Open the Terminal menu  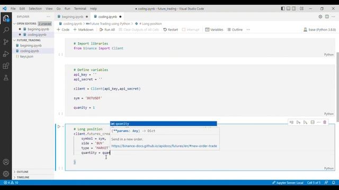tap(80, 8)
